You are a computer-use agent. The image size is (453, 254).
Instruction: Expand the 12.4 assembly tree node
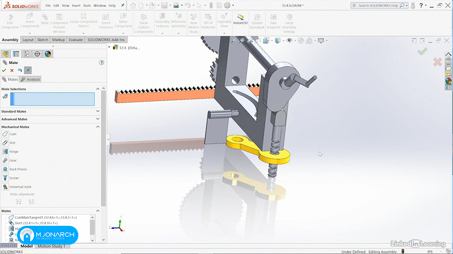click(109, 47)
